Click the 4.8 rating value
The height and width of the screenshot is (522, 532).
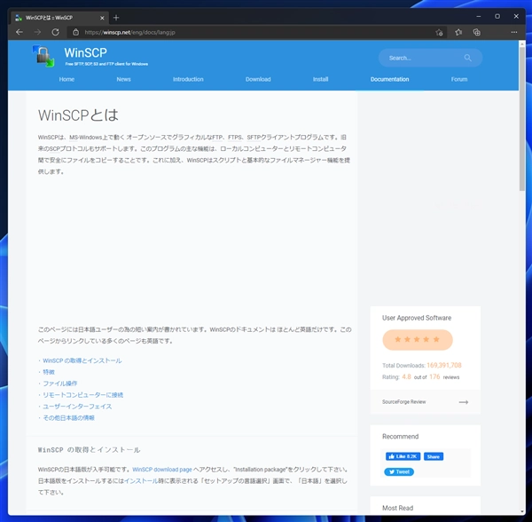(406, 376)
